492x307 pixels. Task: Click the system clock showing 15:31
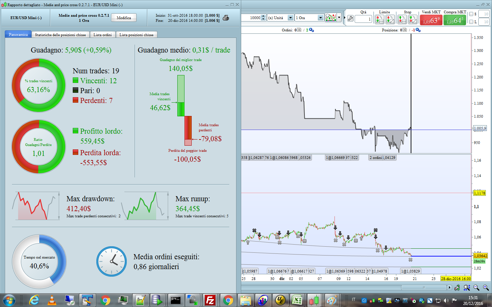click(473, 298)
